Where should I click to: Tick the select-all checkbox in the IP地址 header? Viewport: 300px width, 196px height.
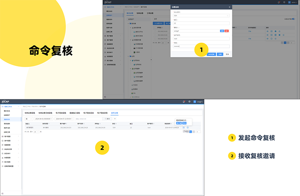click(155, 27)
